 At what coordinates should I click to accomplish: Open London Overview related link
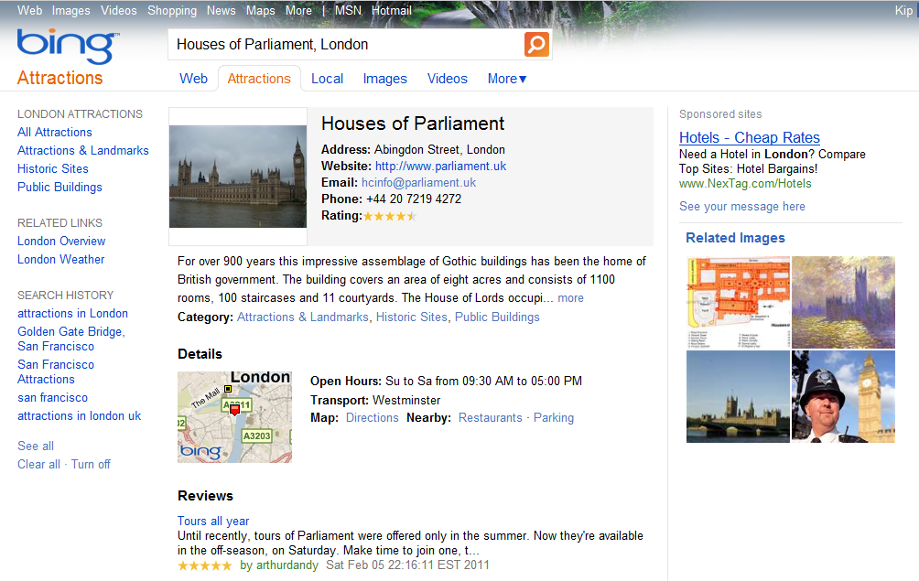point(61,242)
